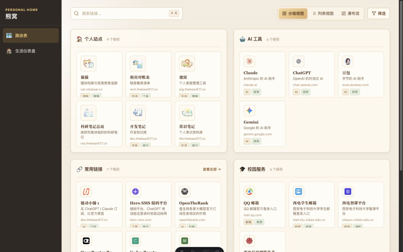Image resolution: width=403 pixels, height=252 pixels.
Task: Click the 开发笔记 code icon
Action: point(137,113)
